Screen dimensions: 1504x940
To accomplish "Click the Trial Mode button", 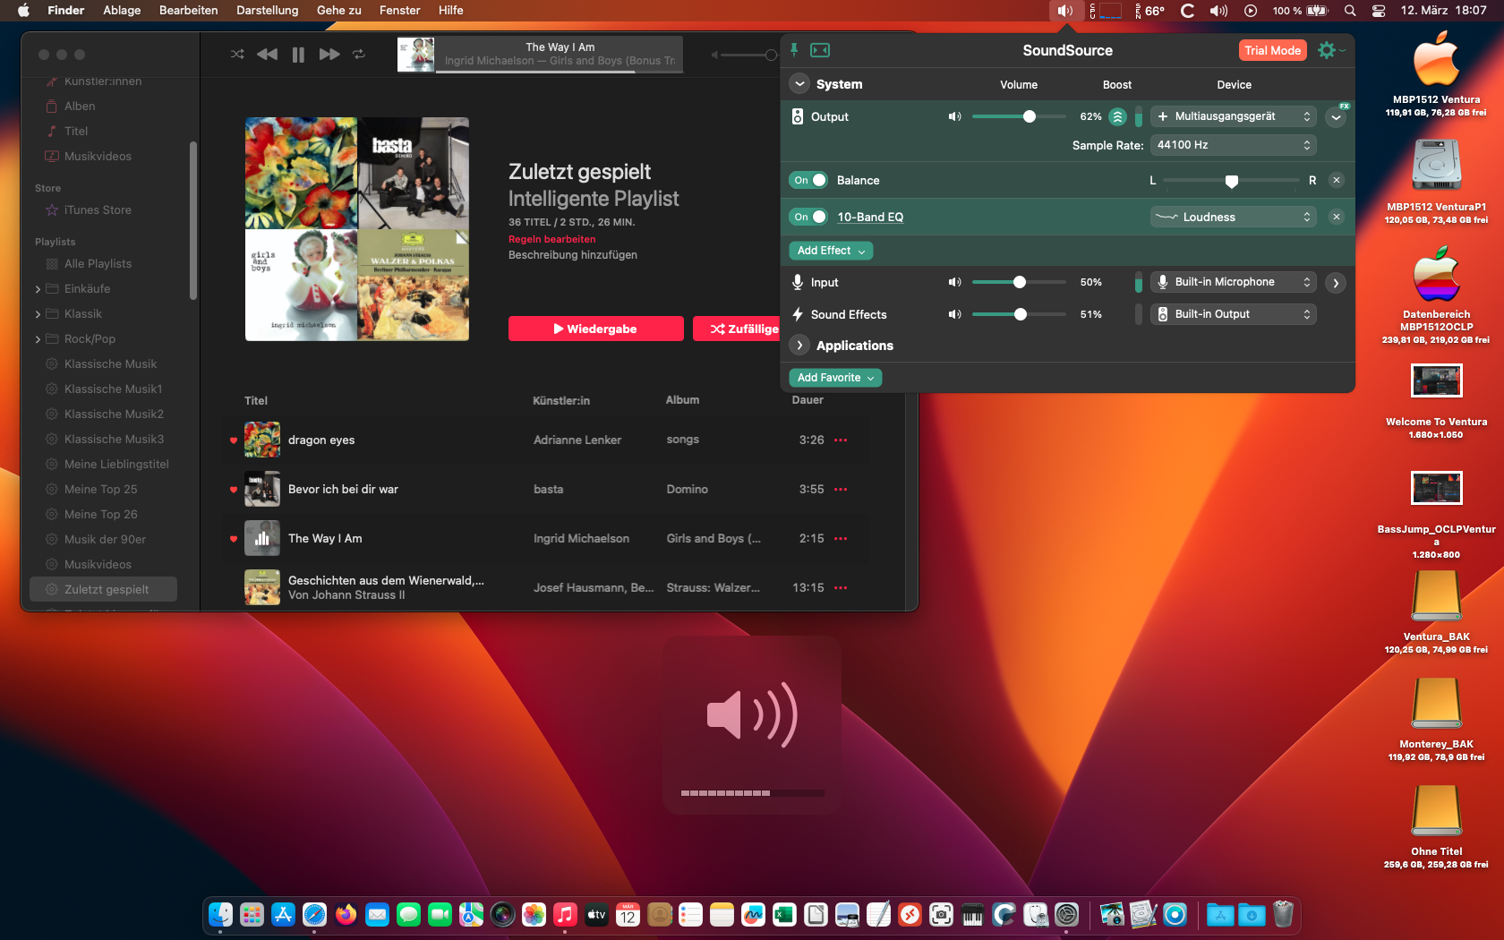I will [1272, 50].
